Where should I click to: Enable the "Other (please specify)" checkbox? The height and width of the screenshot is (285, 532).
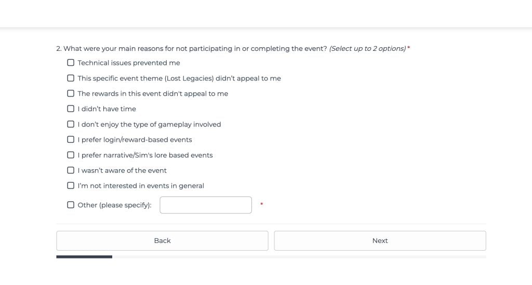71,205
